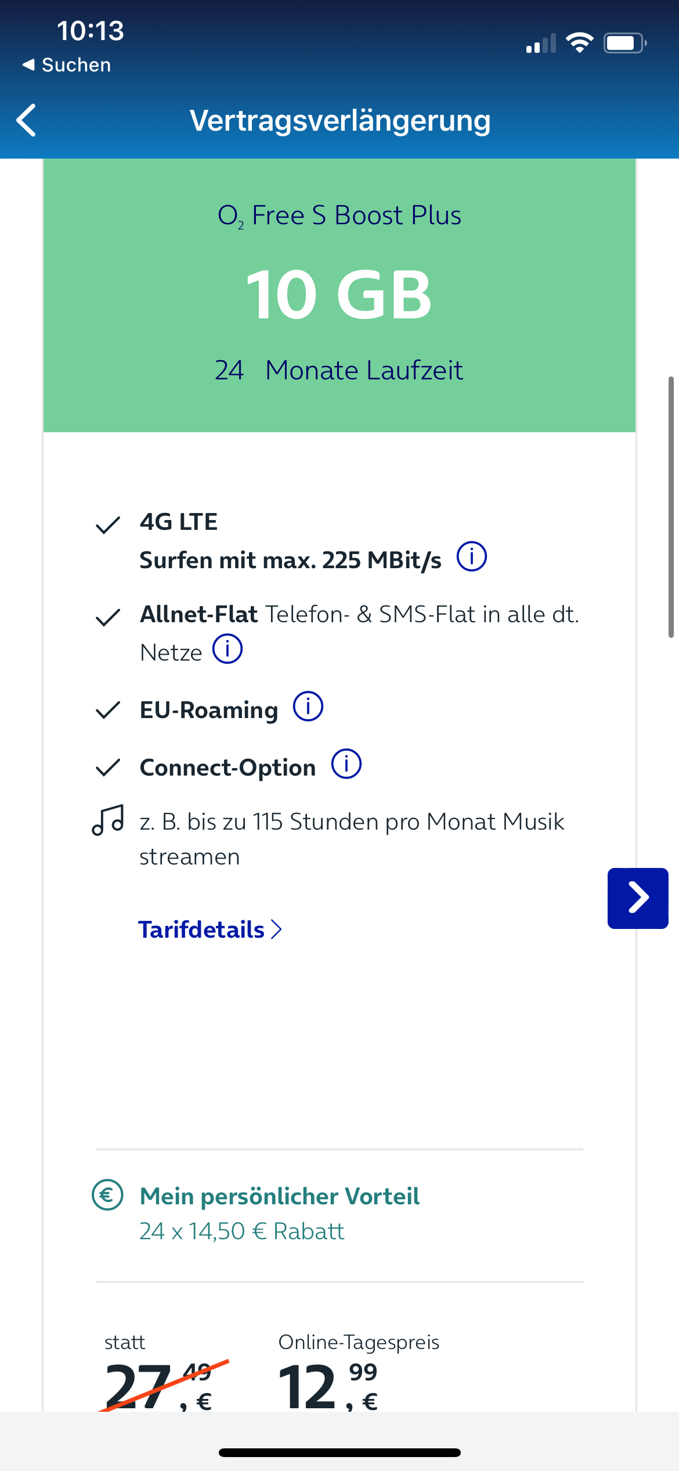Tap the Allnet-Flat checkmark
Viewport: 679px width, 1471px height.
click(108, 617)
